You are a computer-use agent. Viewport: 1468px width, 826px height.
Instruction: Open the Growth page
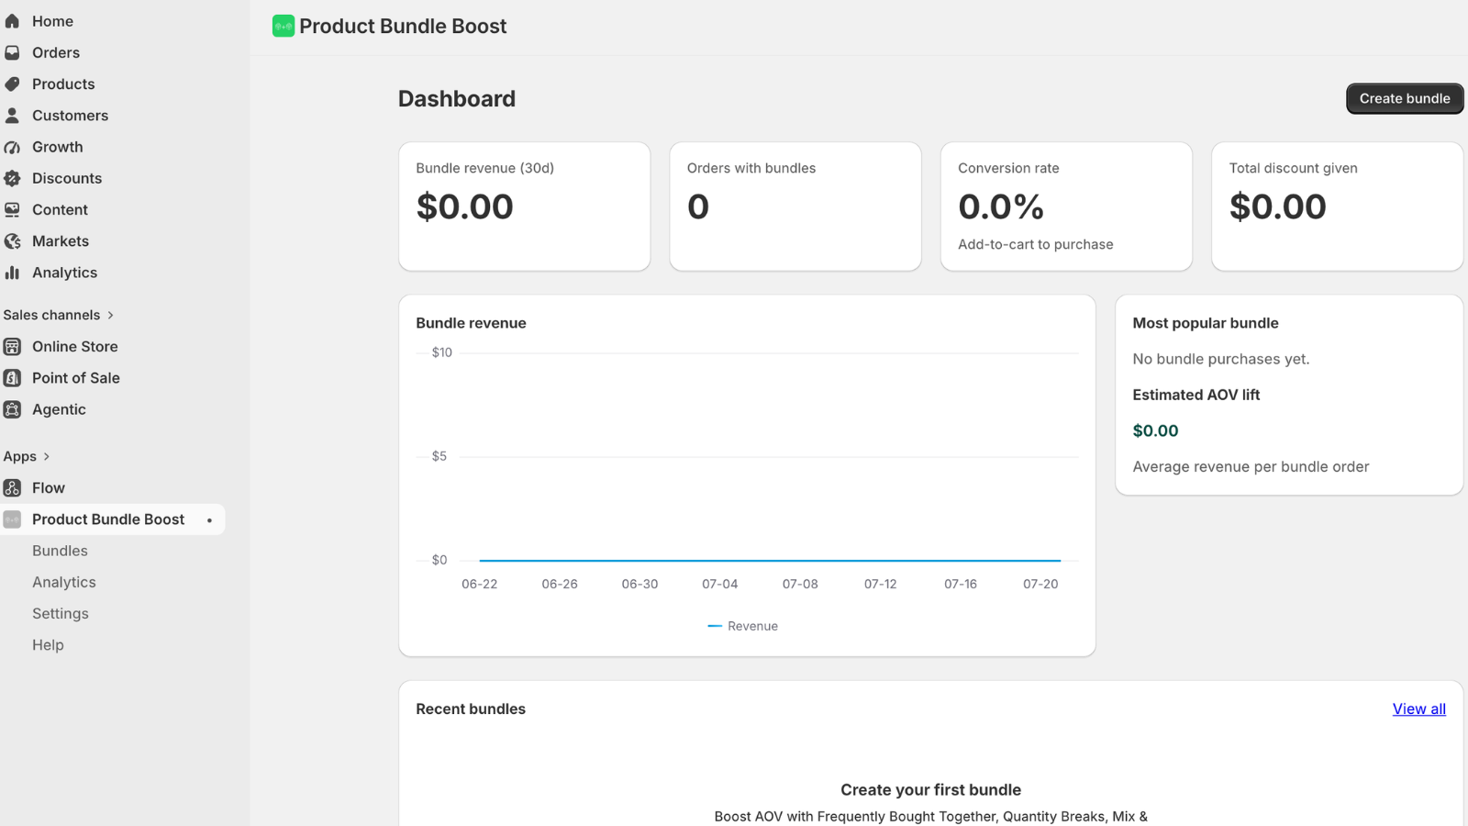coord(57,147)
